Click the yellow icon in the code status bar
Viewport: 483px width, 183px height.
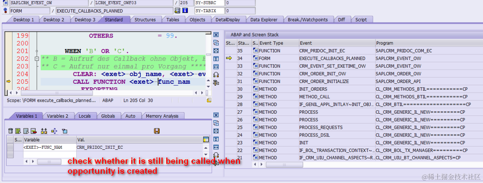209,100
